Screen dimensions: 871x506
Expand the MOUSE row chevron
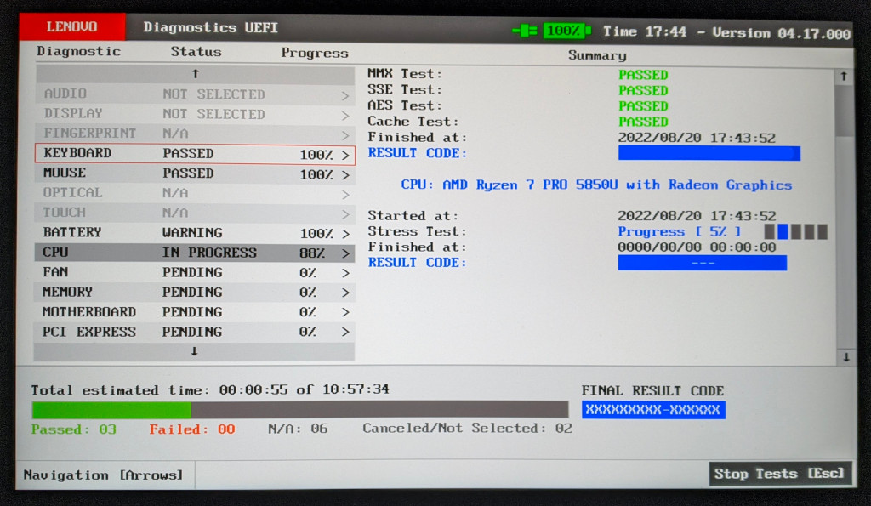[345, 175]
